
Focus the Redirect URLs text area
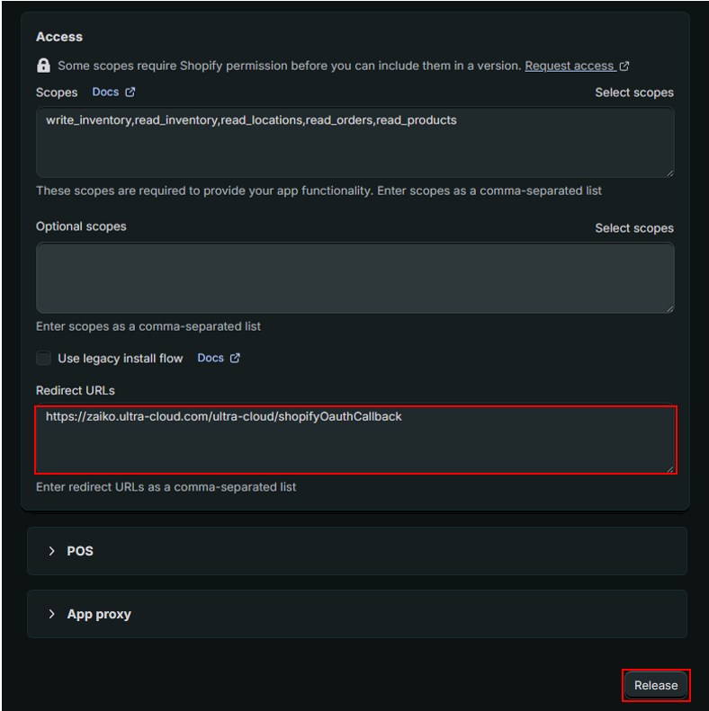pyautogui.click(x=354, y=440)
